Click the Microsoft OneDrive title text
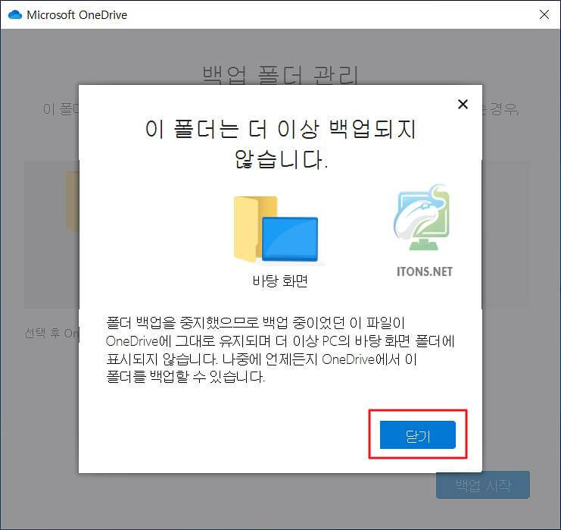561x530 pixels. point(77,15)
